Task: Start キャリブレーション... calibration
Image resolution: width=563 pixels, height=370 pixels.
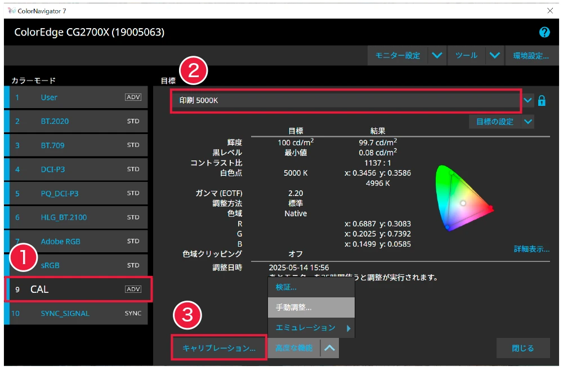Action: point(219,347)
